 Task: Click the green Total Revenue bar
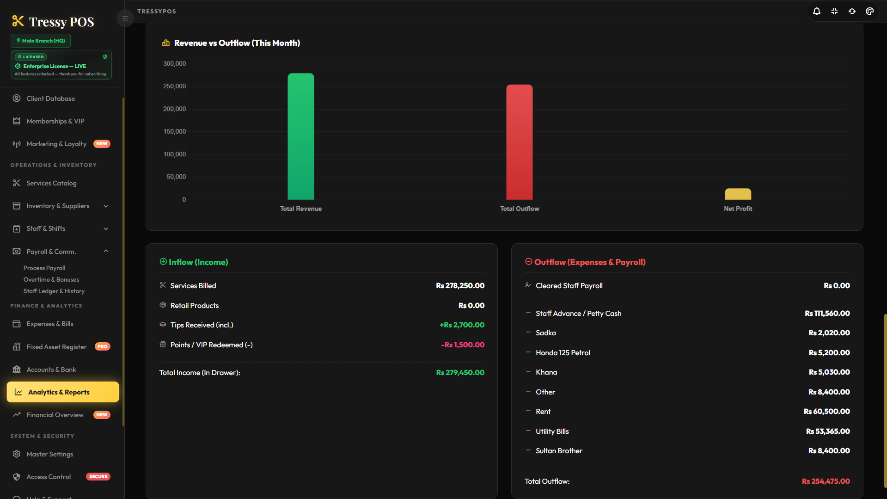click(301, 136)
